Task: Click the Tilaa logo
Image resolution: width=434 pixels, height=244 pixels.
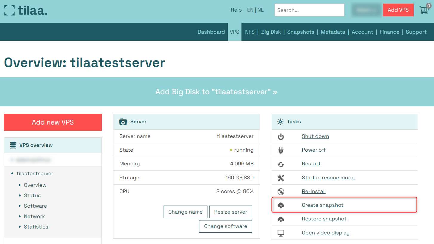Action: [x=25, y=10]
